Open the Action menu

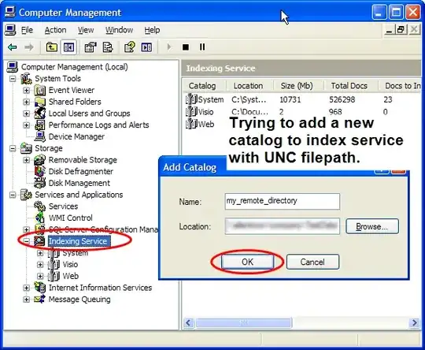[x=55, y=30]
